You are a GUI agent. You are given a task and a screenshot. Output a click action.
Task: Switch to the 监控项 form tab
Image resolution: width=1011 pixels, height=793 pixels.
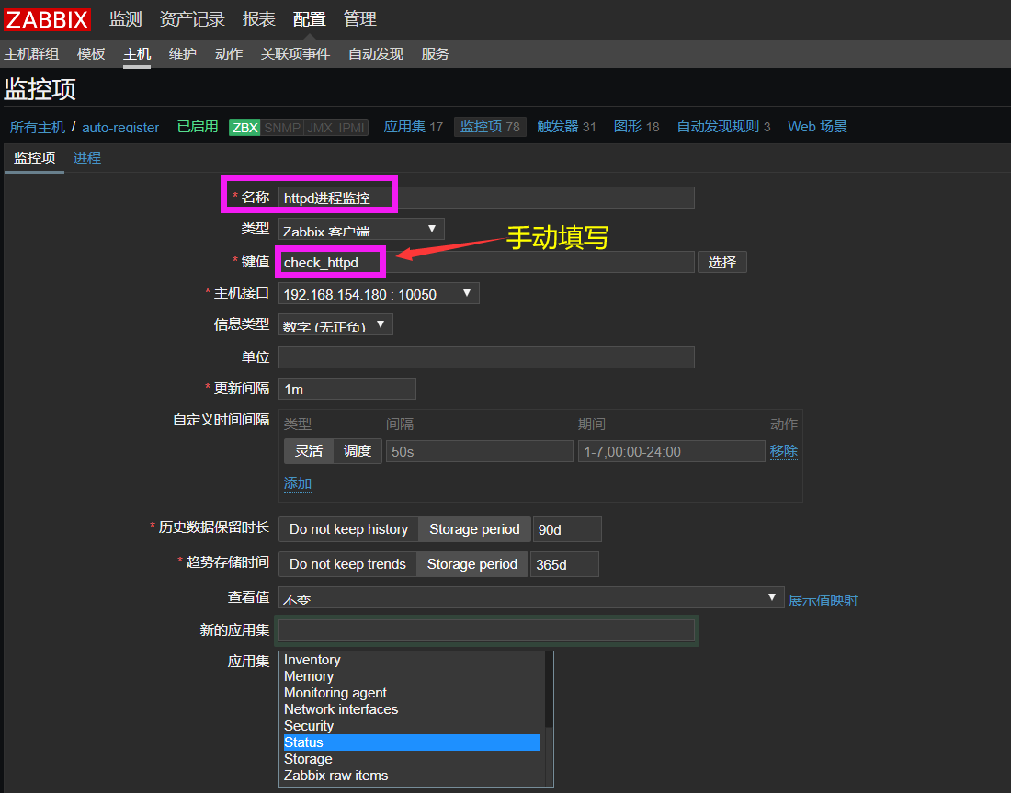click(x=35, y=158)
